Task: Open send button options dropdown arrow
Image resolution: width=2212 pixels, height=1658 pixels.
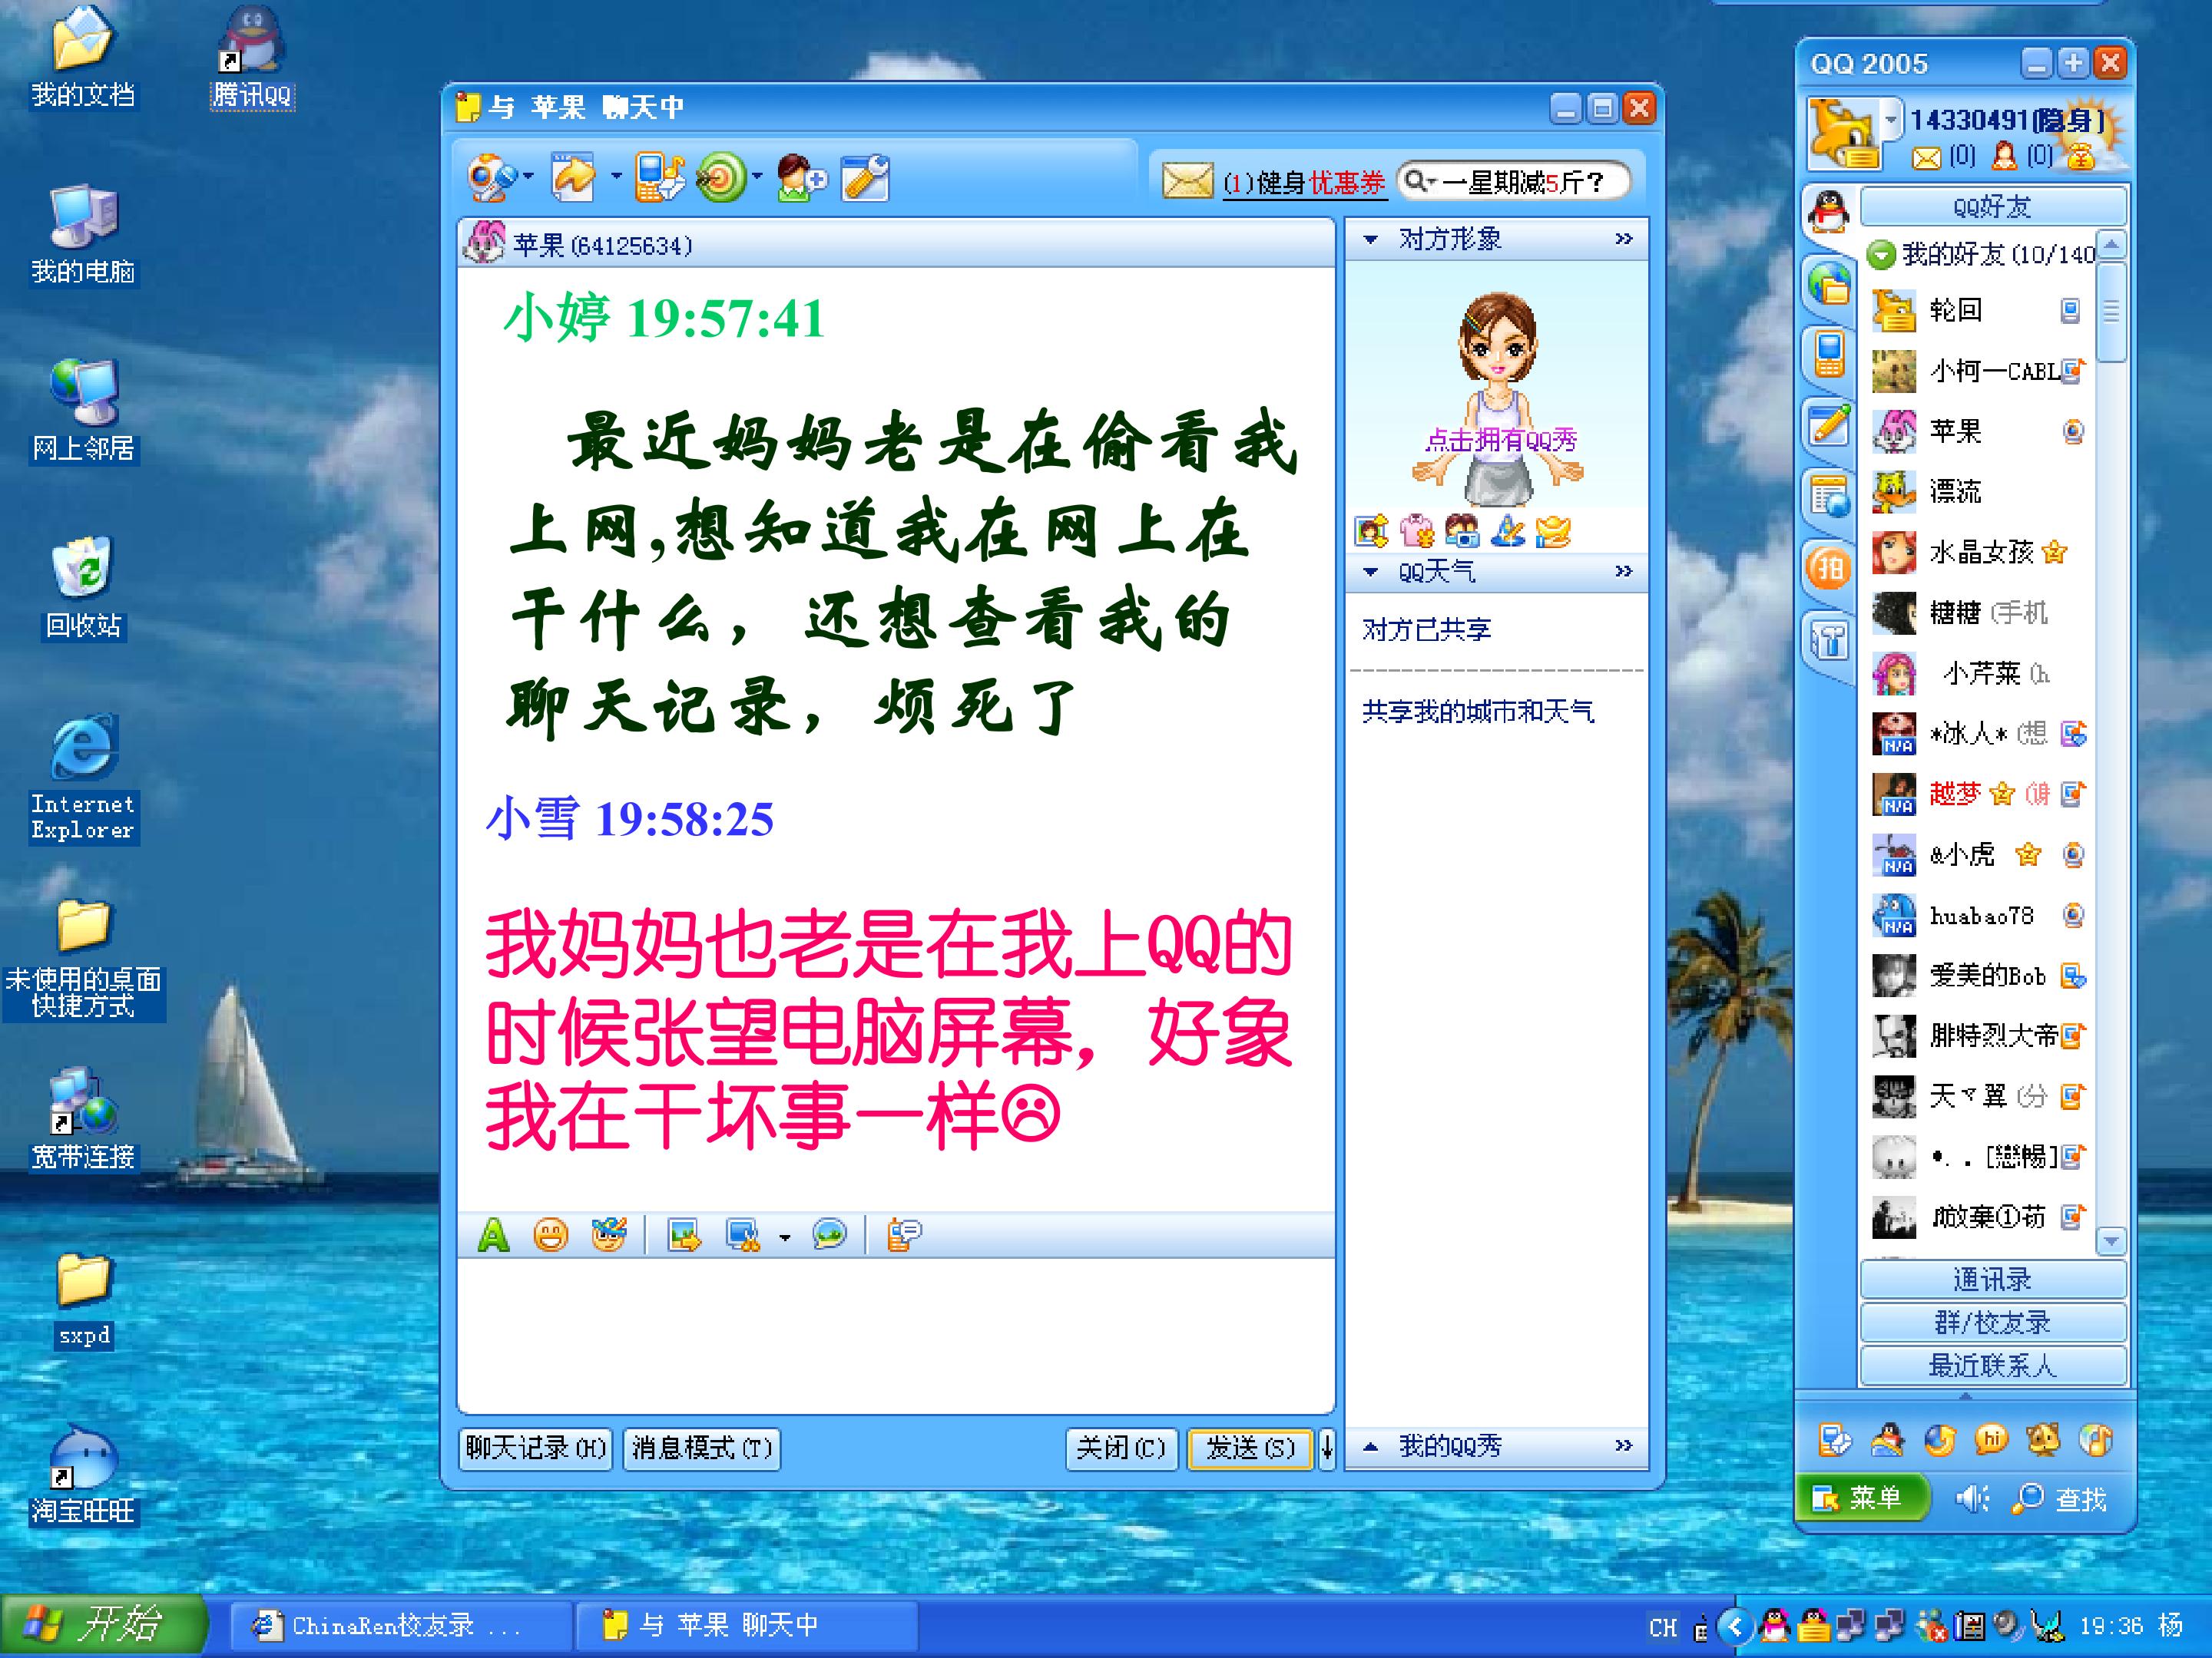Action: click(1327, 1447)
